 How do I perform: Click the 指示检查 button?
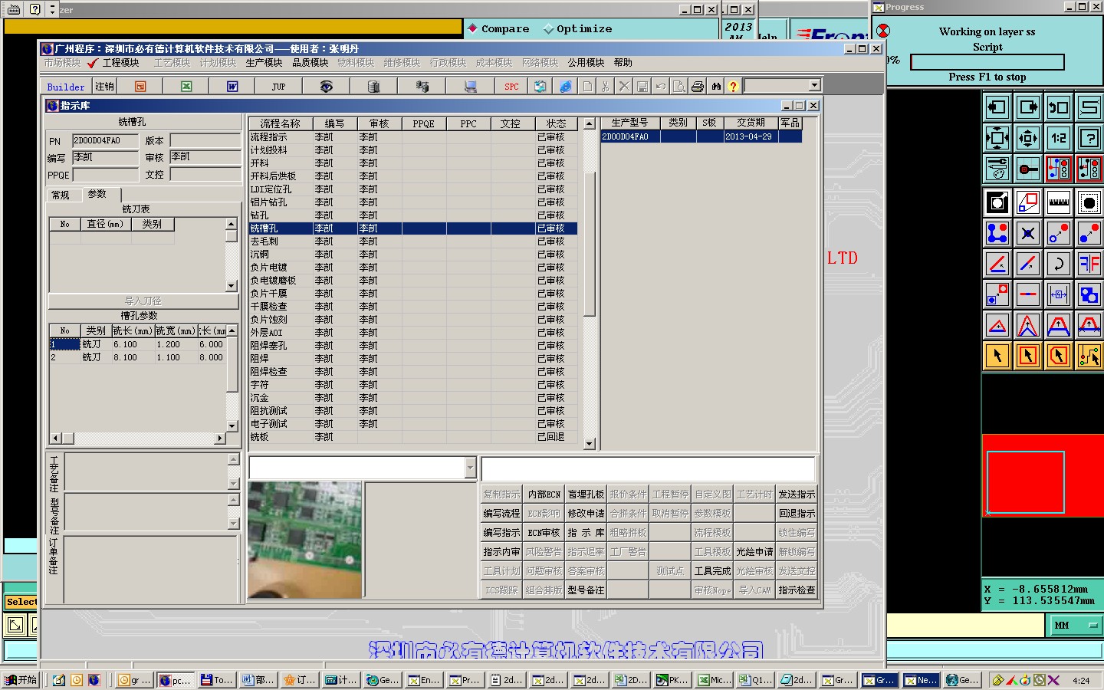point(797,590)
